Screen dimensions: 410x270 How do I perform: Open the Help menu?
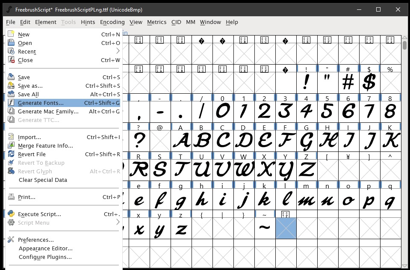(232, 22)
